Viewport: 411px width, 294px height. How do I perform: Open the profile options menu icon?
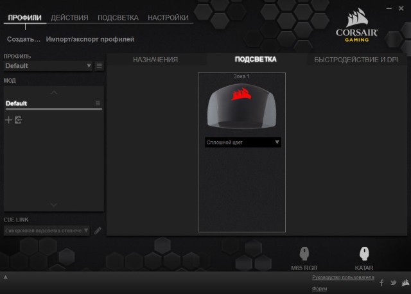coord(99,66)
